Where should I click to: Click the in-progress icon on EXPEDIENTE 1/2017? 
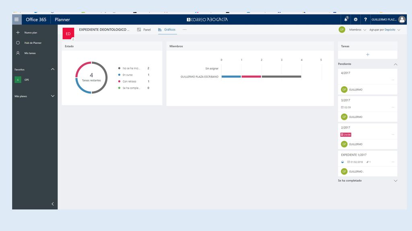(342, 162)
